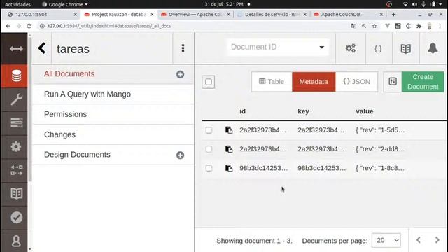
Task: Open Changes section
Action: (59, 134)
